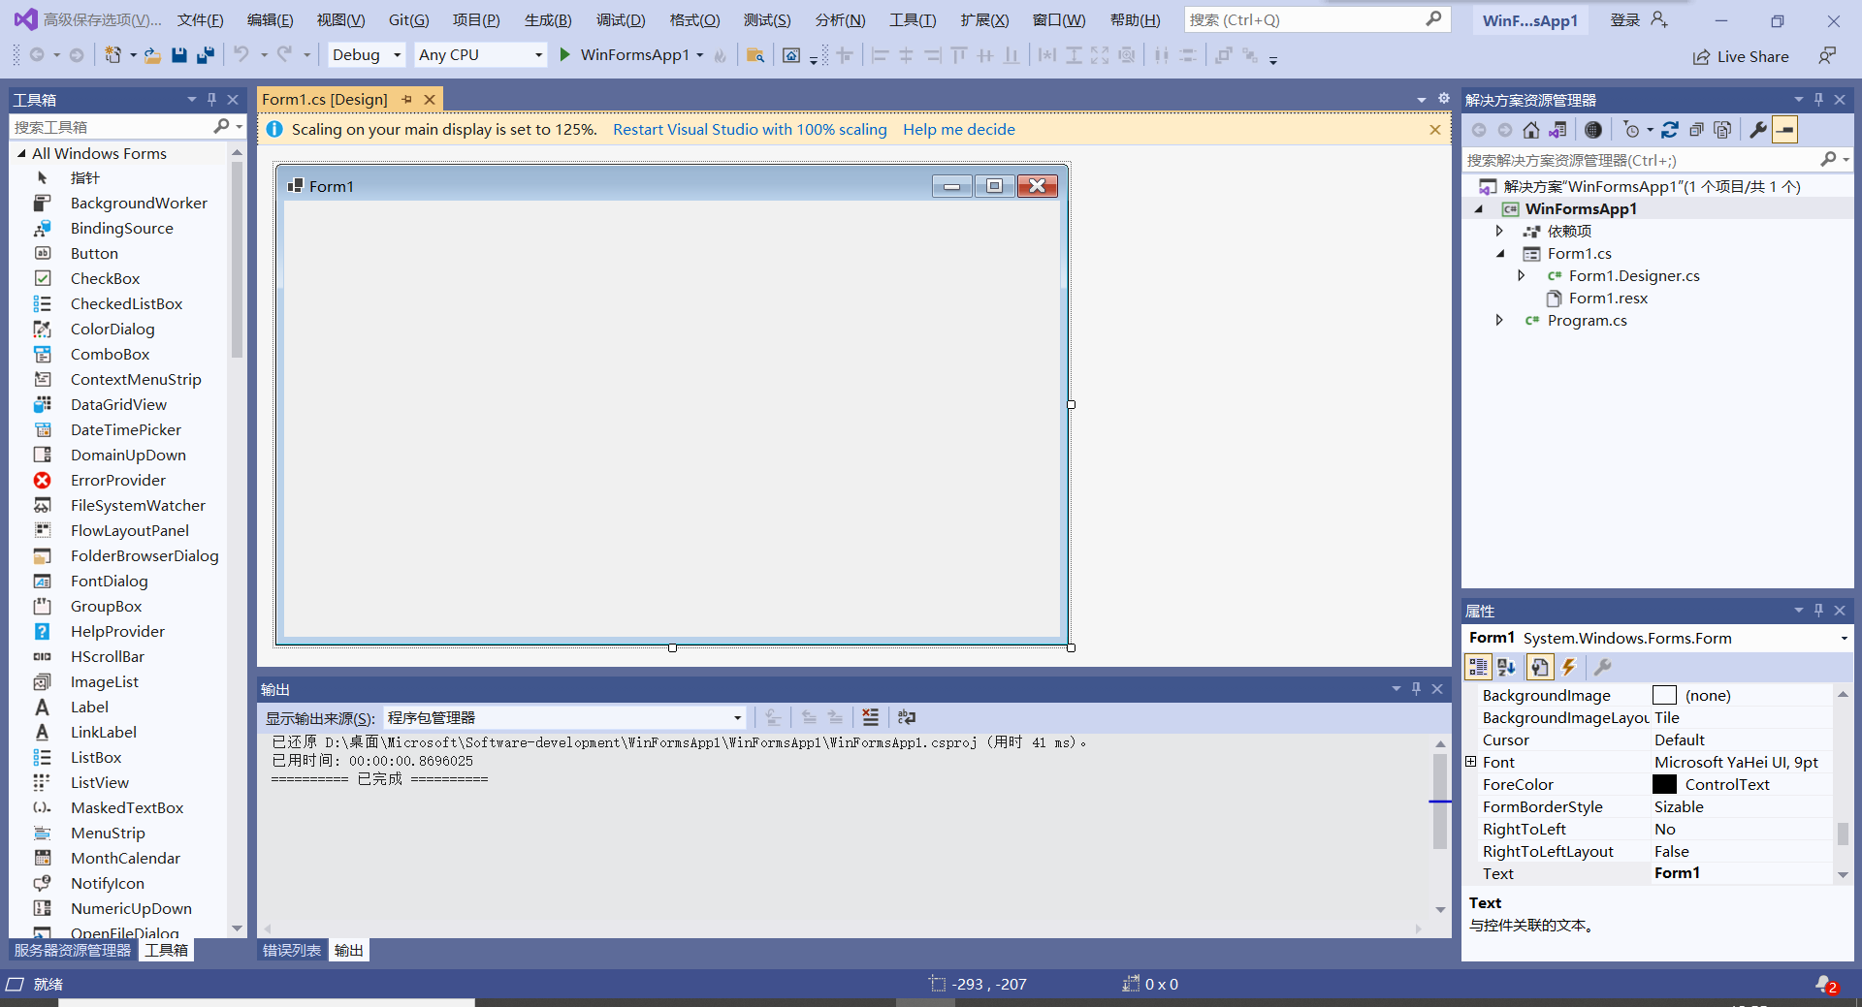The image size is (1862, 1007).
Task: Click the search magnifier in the toolbox search box
Action: point(221,126)
